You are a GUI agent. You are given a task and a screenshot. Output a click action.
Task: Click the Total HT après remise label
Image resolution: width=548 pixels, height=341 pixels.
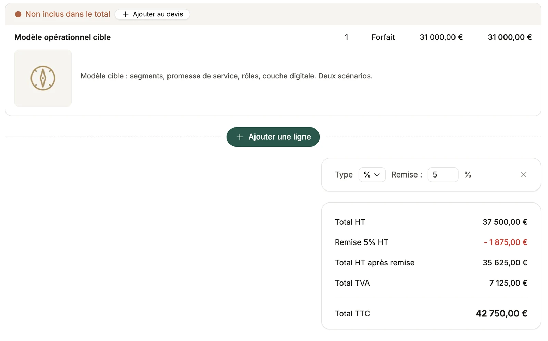(375, 263)
